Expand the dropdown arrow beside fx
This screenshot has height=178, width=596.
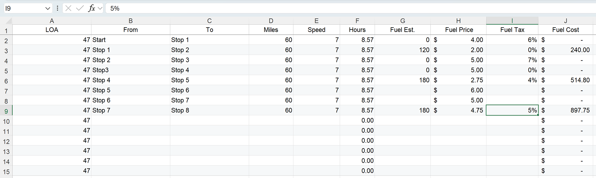pos(100,8)
